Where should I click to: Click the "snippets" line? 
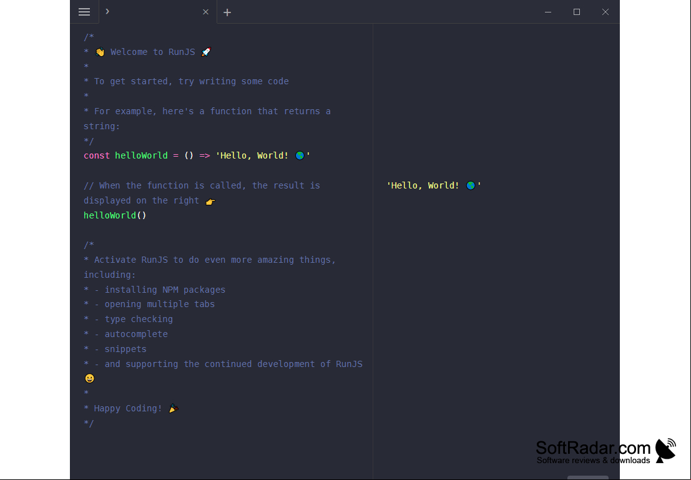tap(115, 350)
